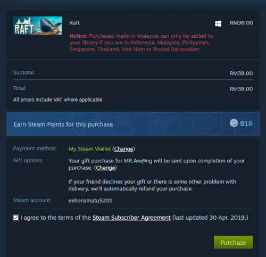
Task: Click the red Malaysia purchase notice
Action: (141, 43)
